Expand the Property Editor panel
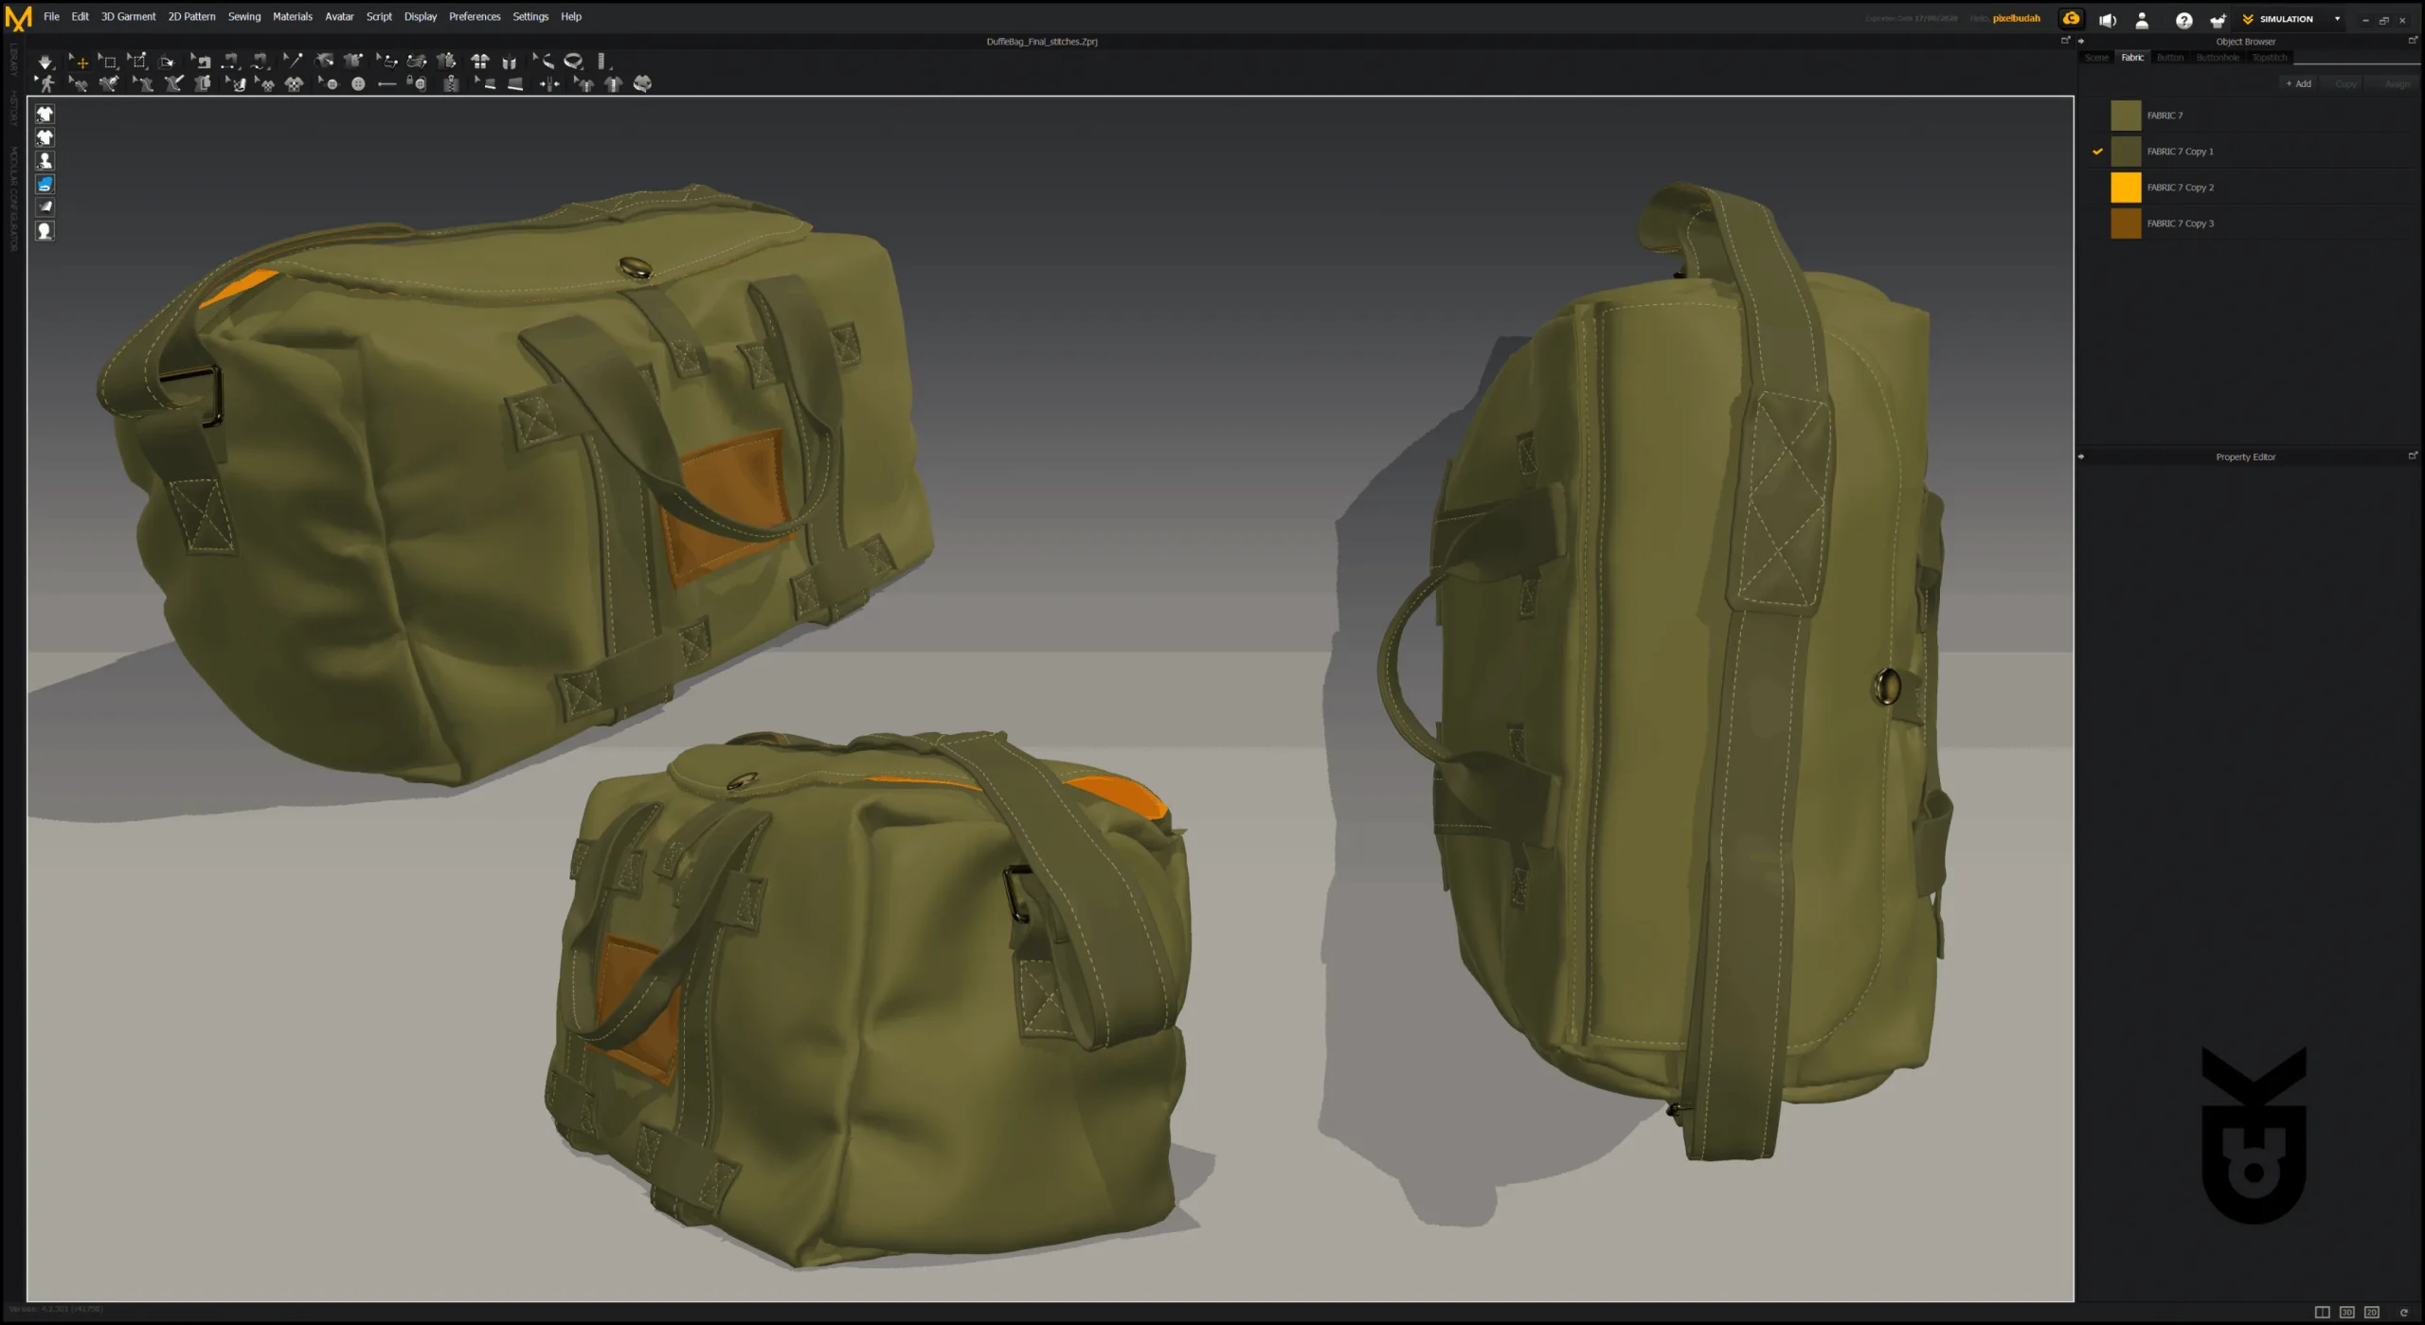The width and height of the screenshot is (2425, 1325). coord(2412,456)
